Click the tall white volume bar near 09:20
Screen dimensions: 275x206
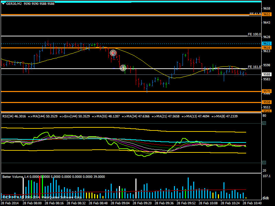click(x=136, y=188)
